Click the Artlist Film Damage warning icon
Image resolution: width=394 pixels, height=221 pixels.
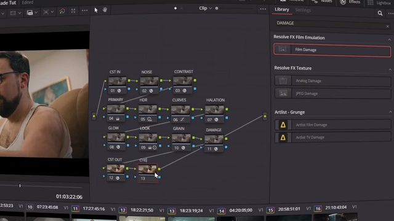click(x=283, y=125)
